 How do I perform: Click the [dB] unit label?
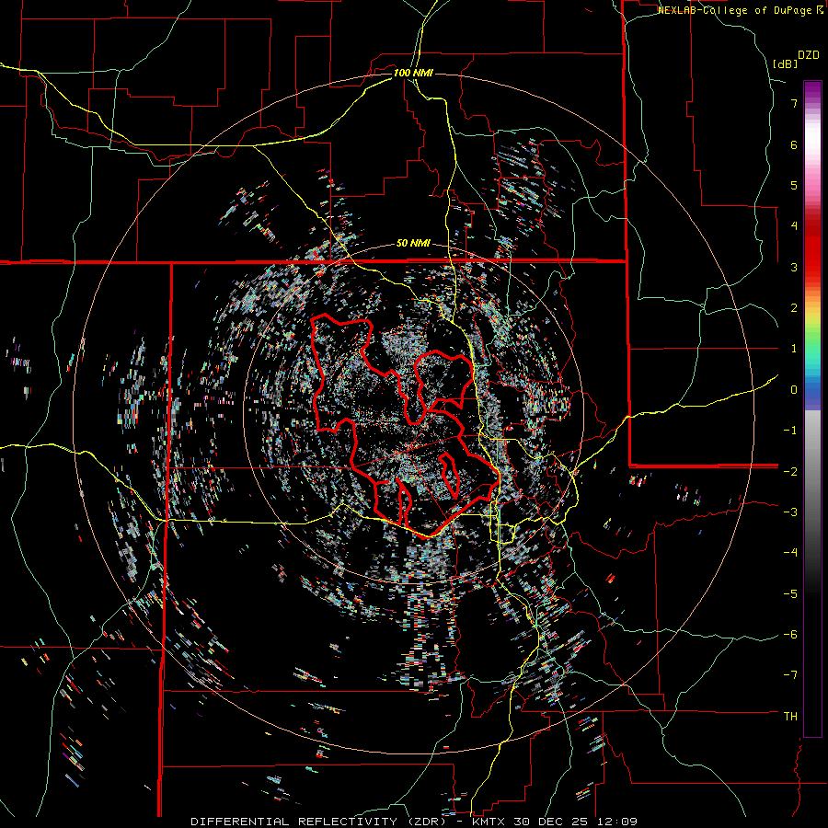coord(786,63)
